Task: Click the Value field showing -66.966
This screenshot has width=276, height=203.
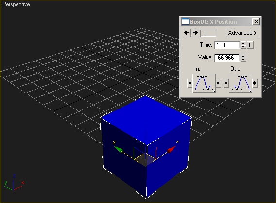Action: click(x=227, y=58)
